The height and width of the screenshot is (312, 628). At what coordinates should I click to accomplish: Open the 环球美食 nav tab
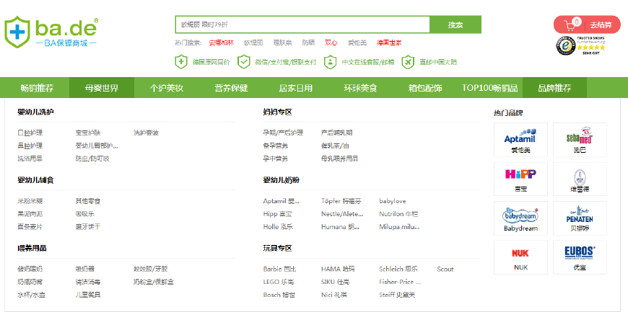click(x=360, y=88)
